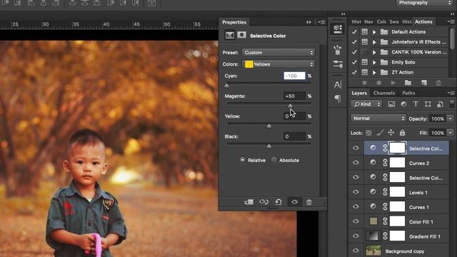
Task: Lock all padlock icon
Action: pyautogui.click(x=402, y=133)
